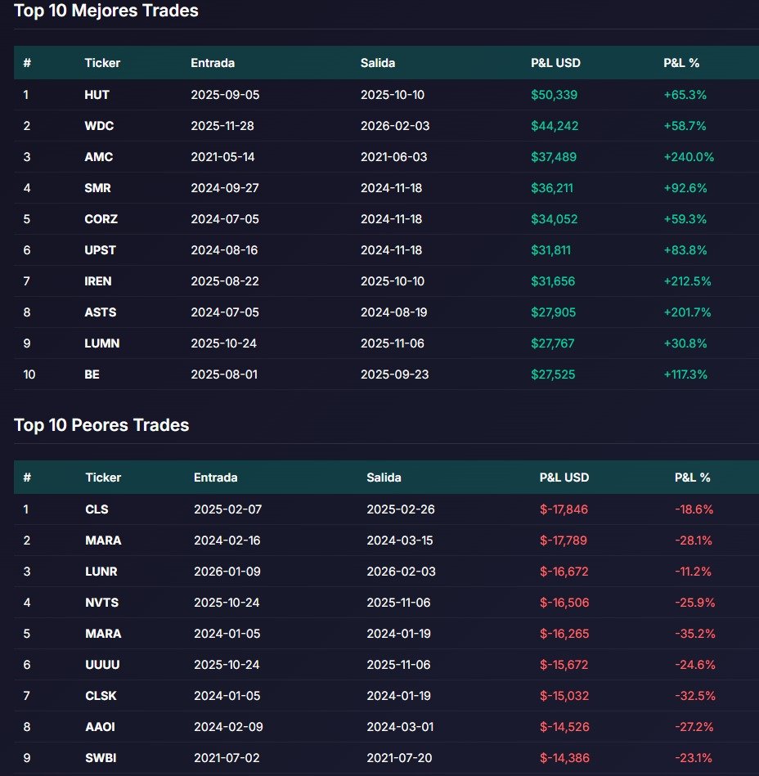The width and height of the screenshot is (759, 776).
Task: Select the LUNR ticker cell
Action: coord(101,572)
